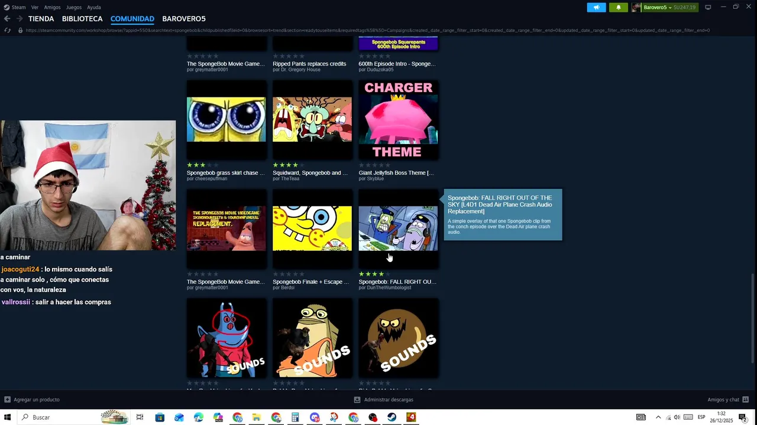Open Spongebob grass skirt chase title
The width and height of the screenshot is (757, 425).
pos(226,173)
